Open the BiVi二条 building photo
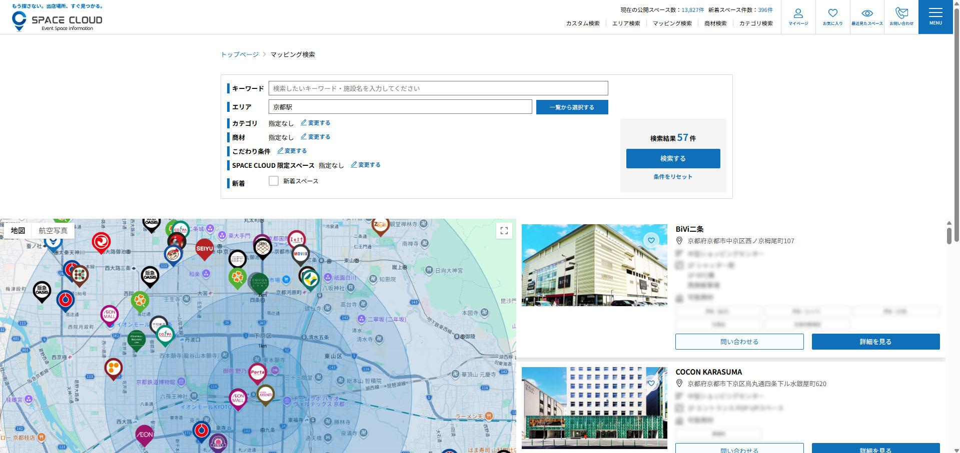The width and height of the screenshot is (960, 453). point(594,265)
